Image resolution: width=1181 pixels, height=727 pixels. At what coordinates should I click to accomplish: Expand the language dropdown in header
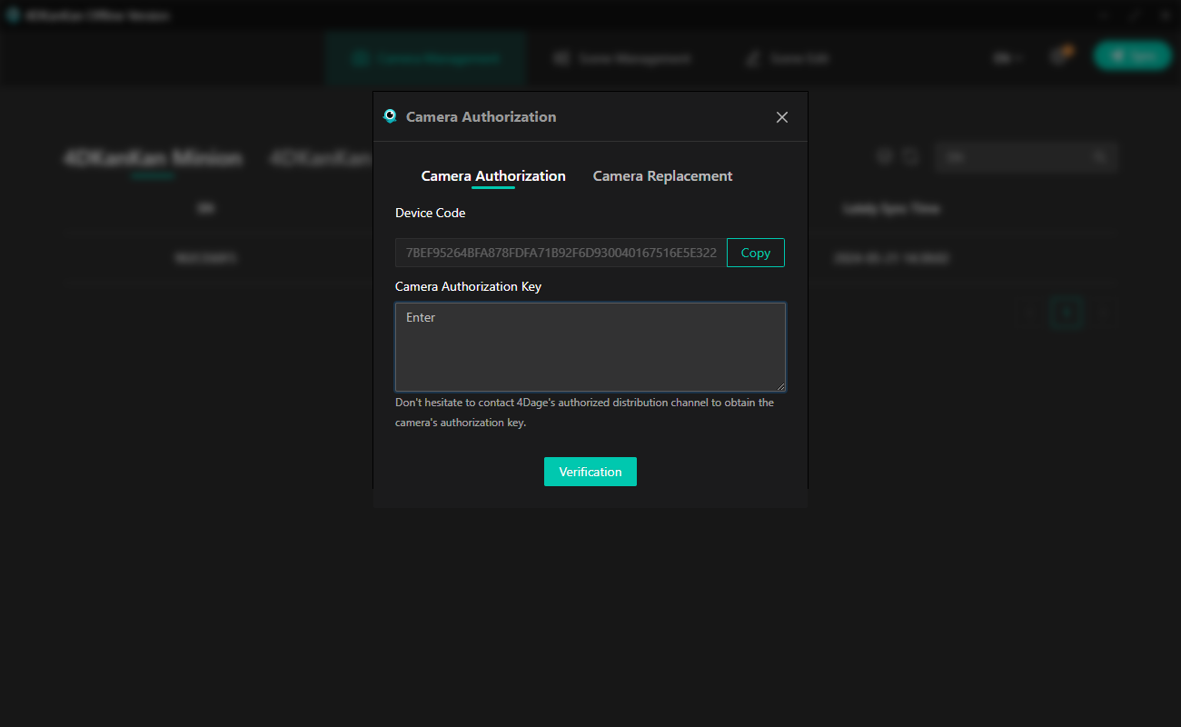(x=1007, y=58)
